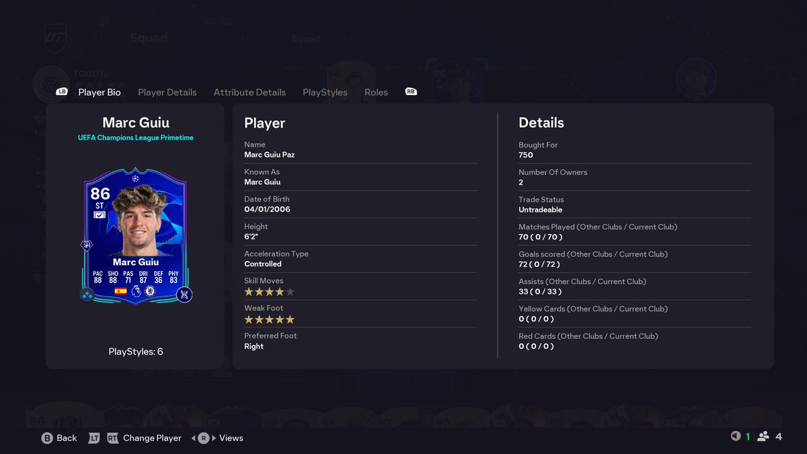
Task: Click the PlayStyle+ badge on card's left edge
Action: point(87,245)
